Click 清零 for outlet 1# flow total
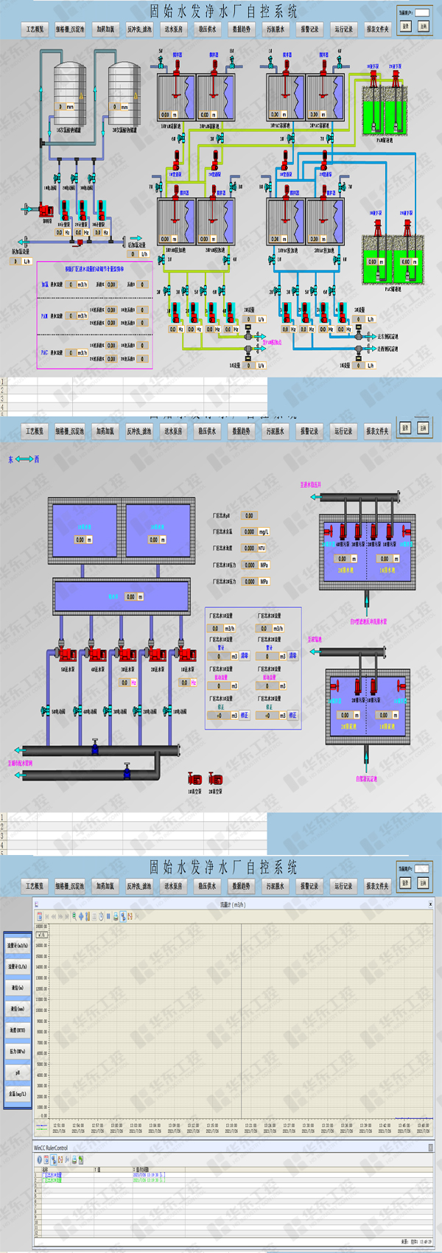 coord(245,655)
